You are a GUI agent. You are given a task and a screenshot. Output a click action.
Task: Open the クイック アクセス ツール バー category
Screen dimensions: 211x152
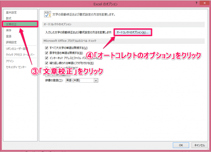(20, 55)
